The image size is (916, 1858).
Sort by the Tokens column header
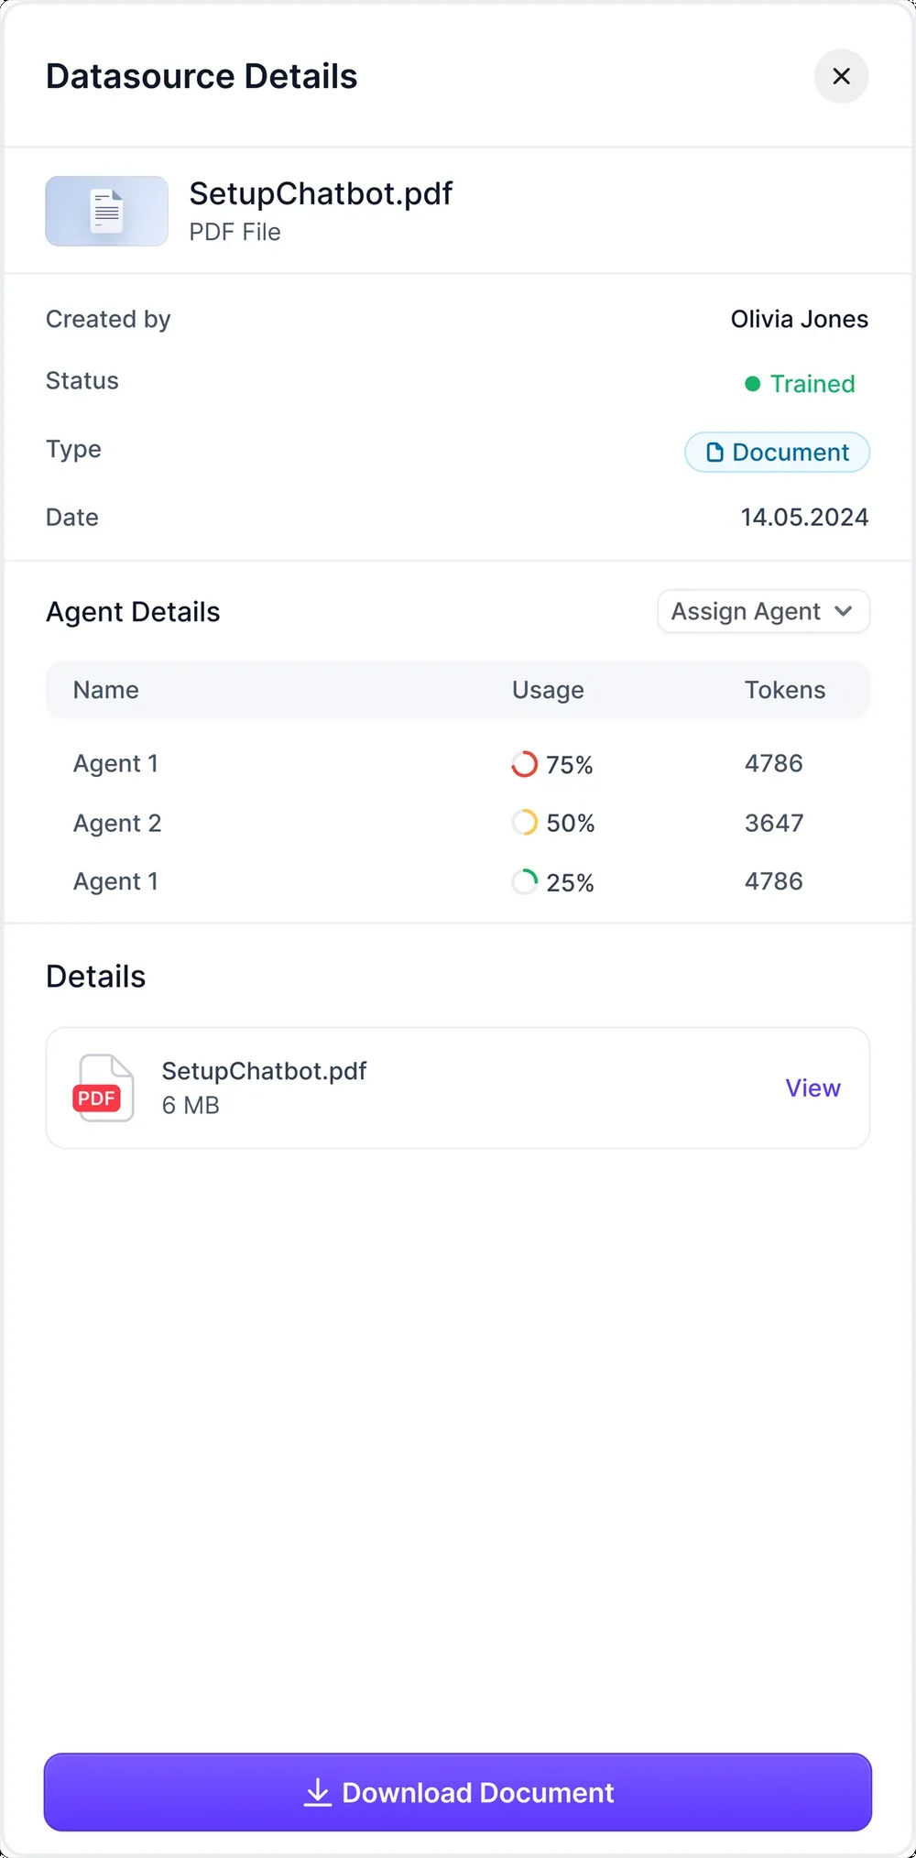click(785, 690)
